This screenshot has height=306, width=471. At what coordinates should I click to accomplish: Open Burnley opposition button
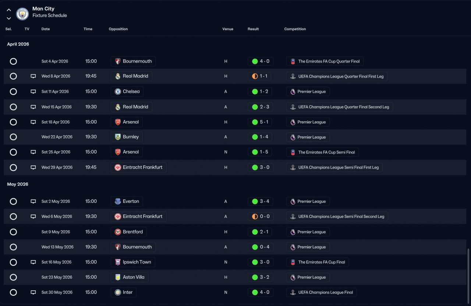click(127, 137)
